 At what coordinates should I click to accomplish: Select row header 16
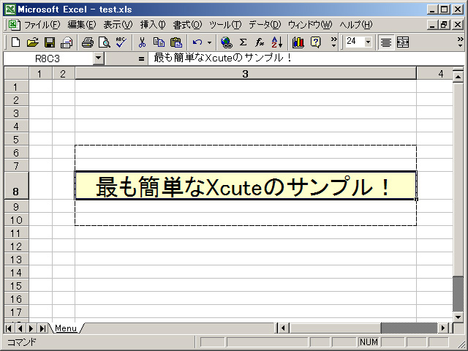coord(16,298)
